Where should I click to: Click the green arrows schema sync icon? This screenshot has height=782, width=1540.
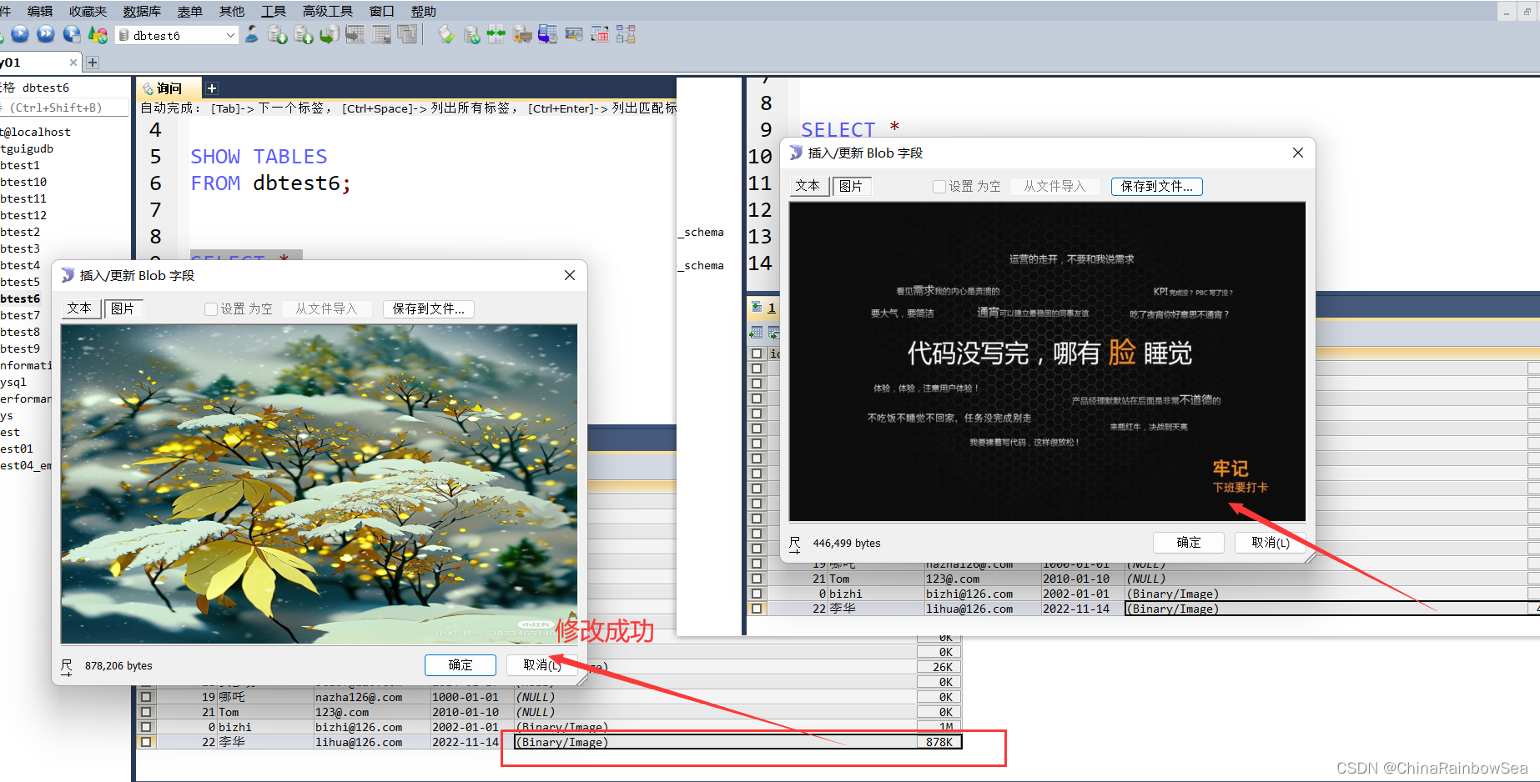496,34
